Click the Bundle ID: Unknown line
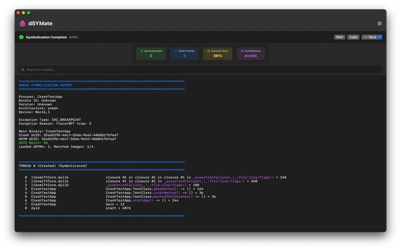This screenshot has width=401, height=250. [37, 101]
